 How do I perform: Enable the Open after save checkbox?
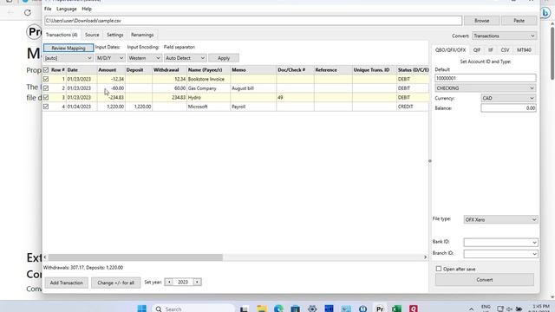439,269
